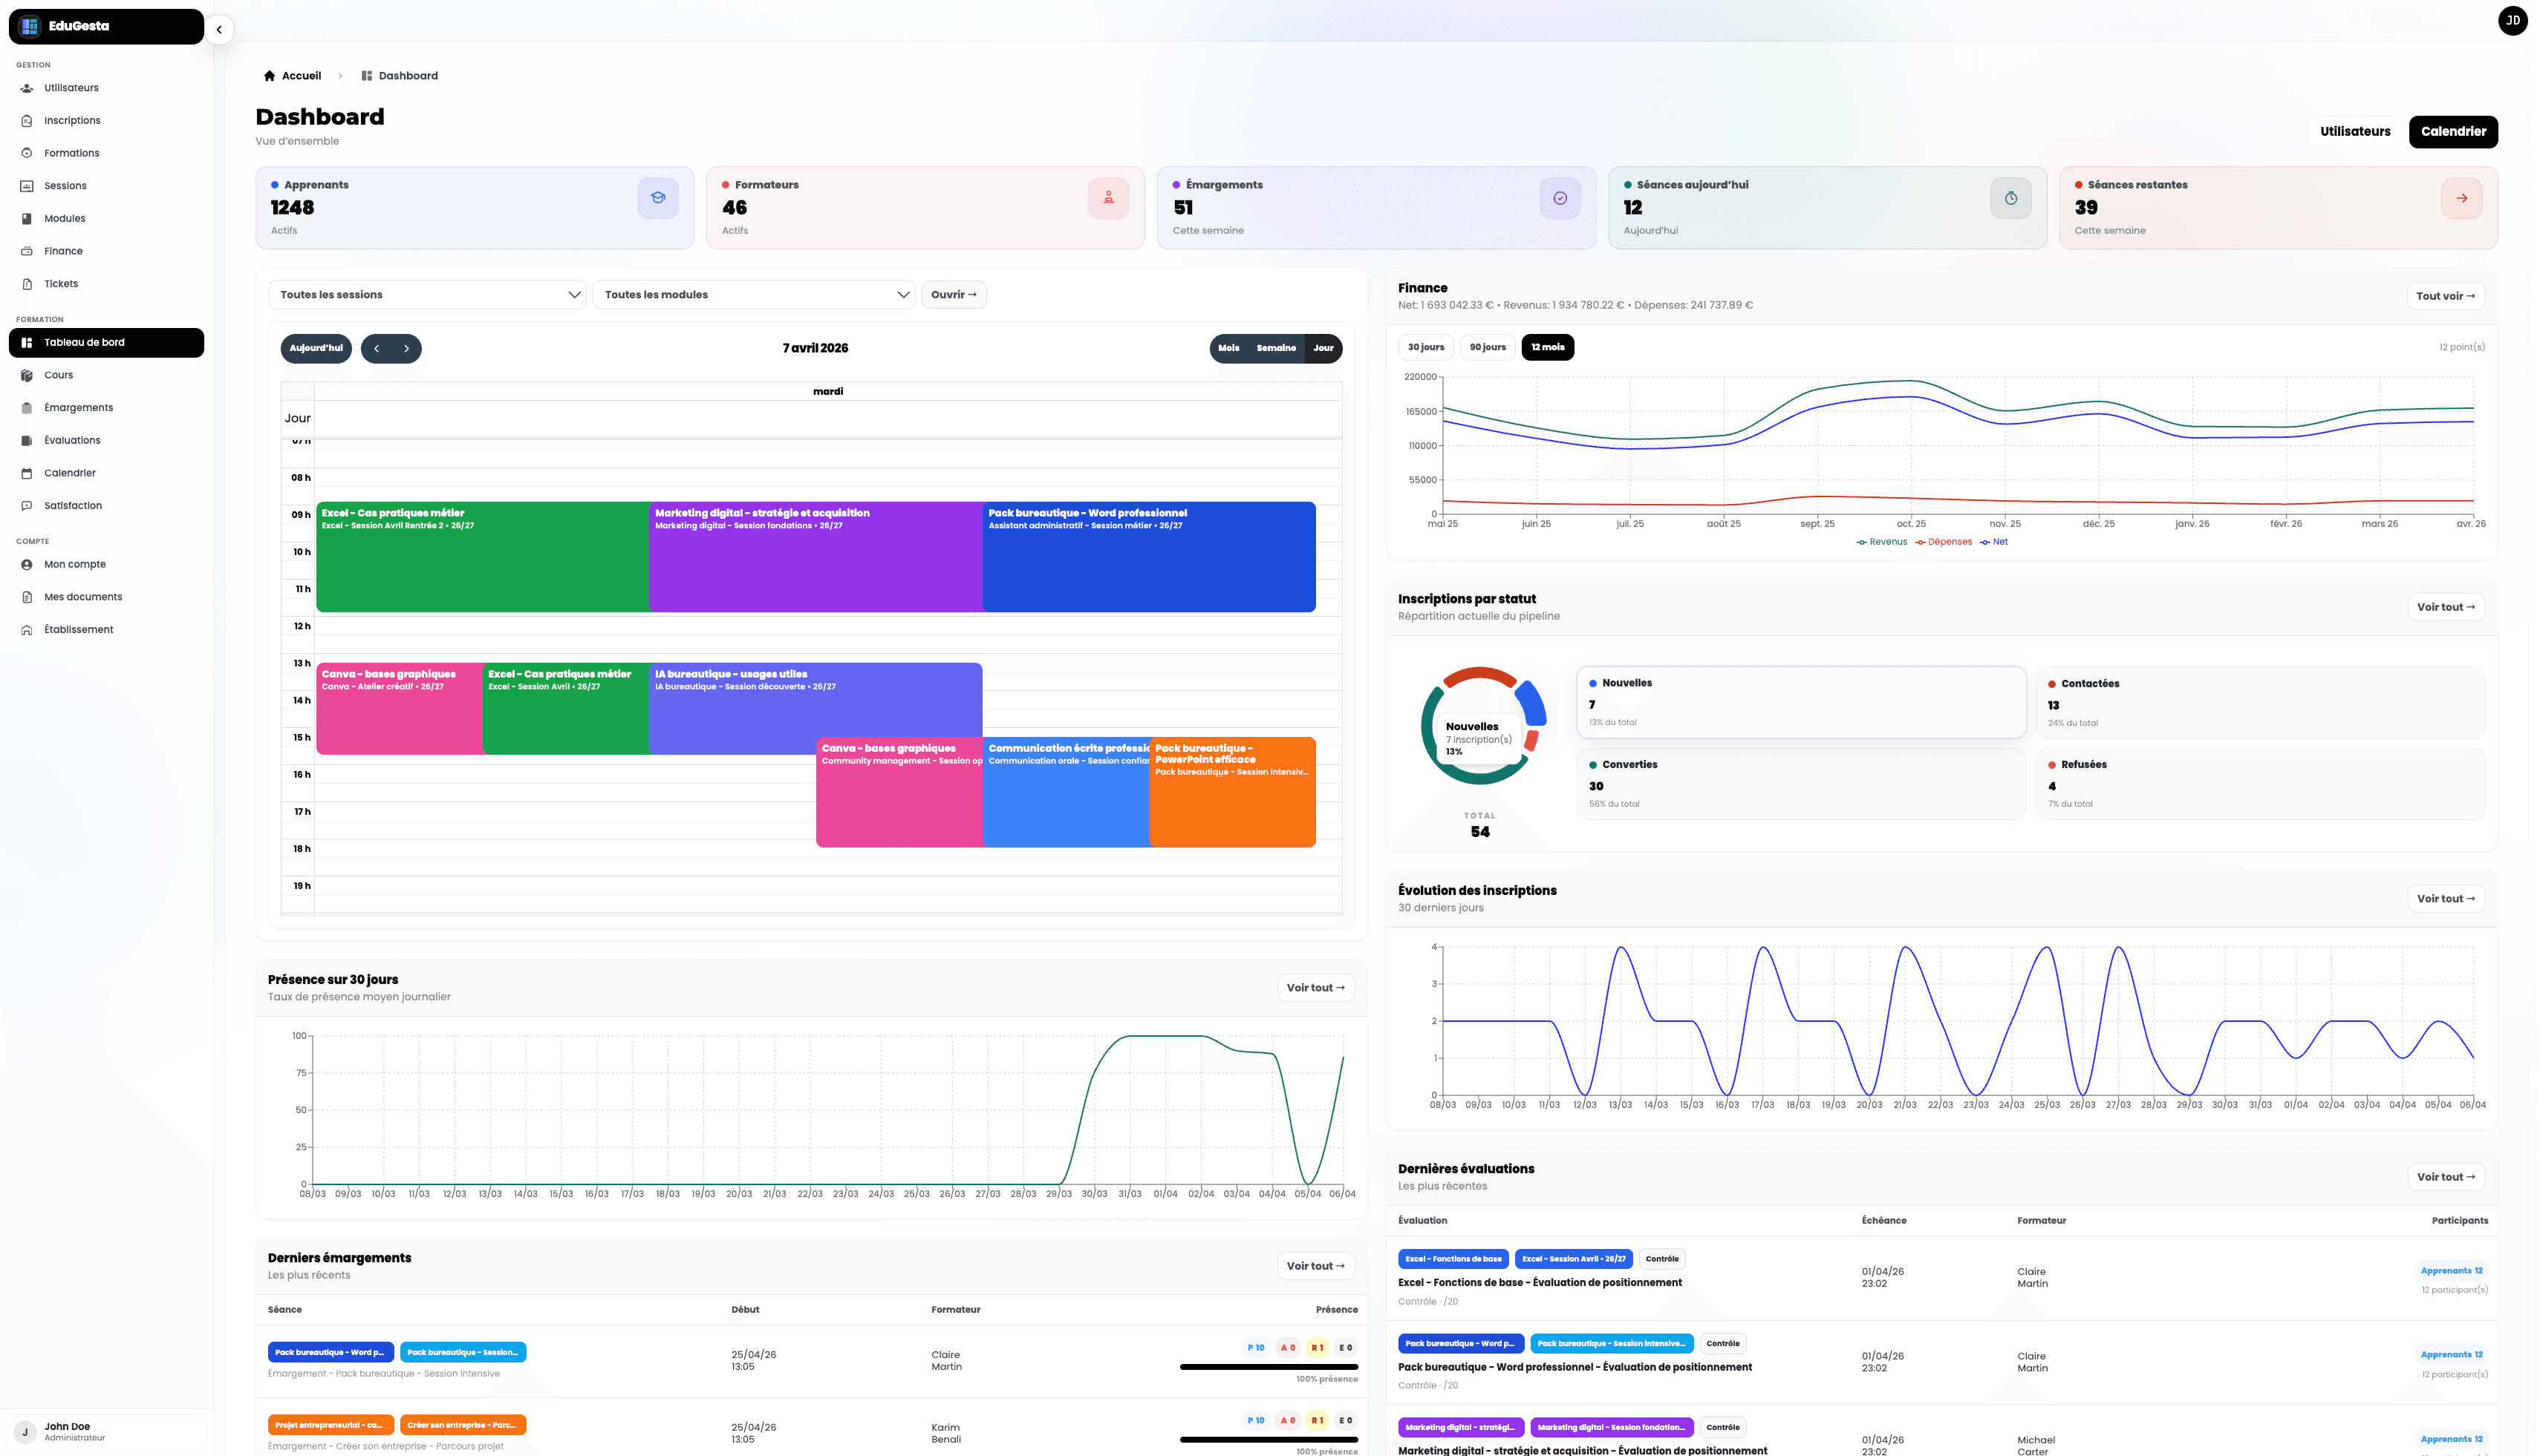Click the clock icon in Séances aujourd'hui card
The height and width of the screenshot is (1456, 2540).
pyautogui.click(x=2010, y=198)
